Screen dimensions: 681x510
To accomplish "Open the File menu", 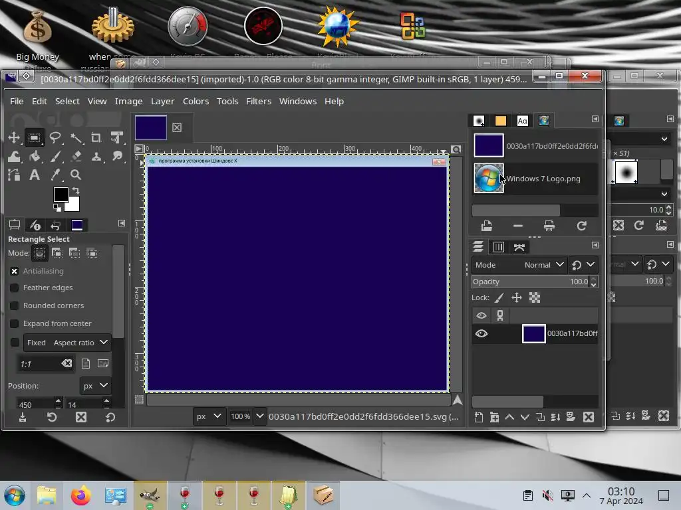I will pyautogui.click(x=17, y=101).
